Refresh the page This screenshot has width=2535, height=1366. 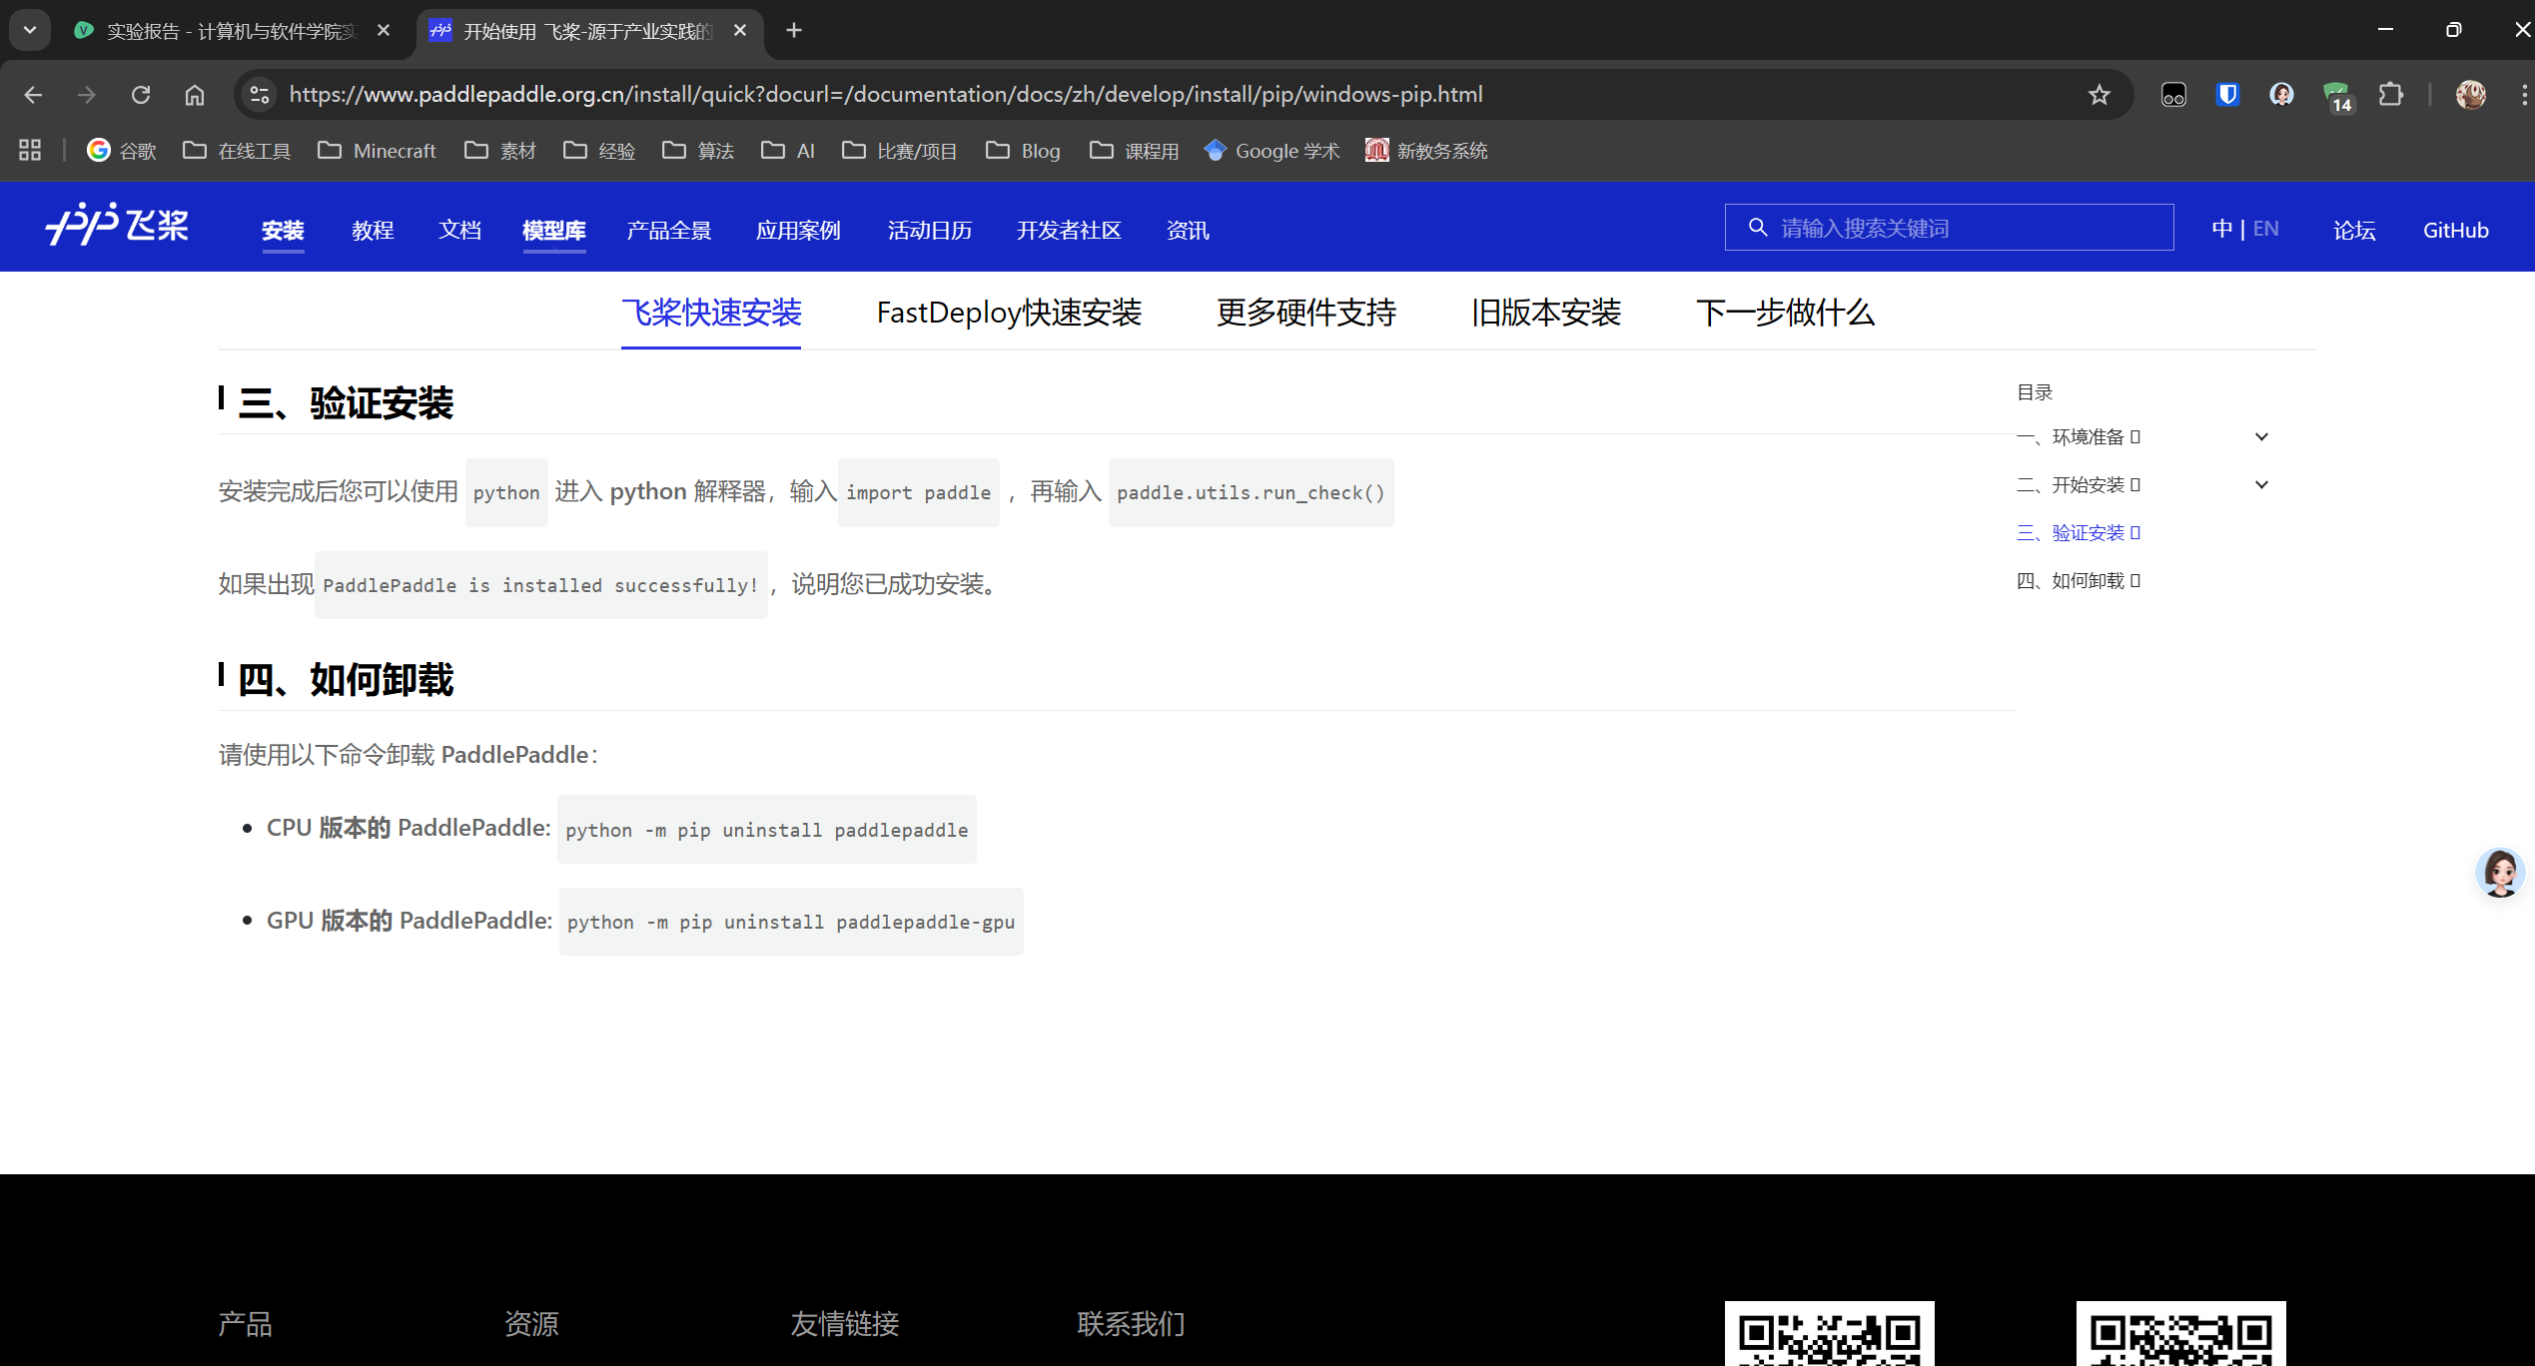click(141, 95)
